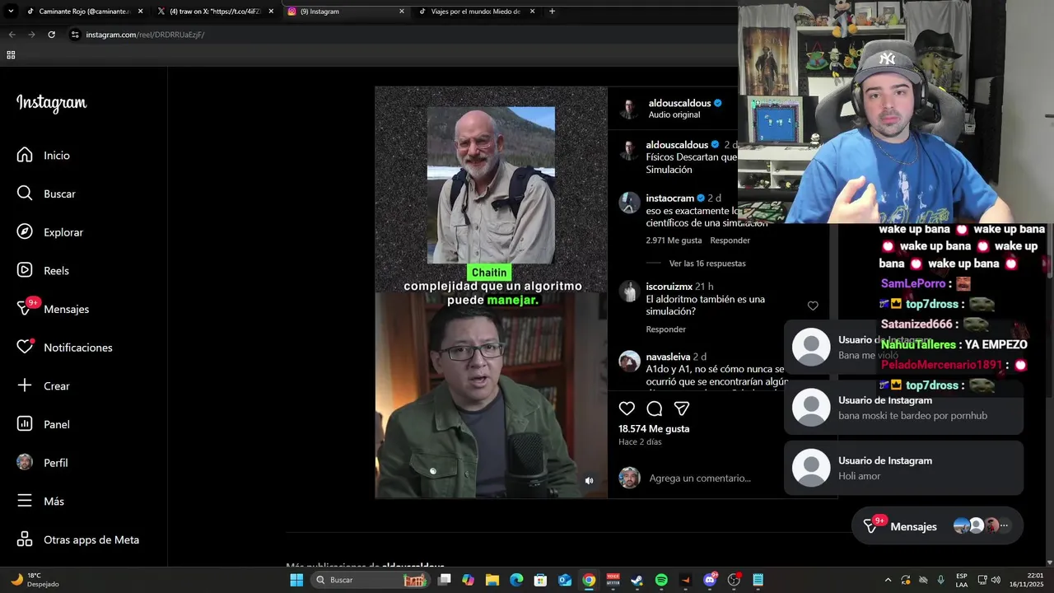Open the Windows Start menu
This screenshot has width=1054, height=593.
[296, 580]
